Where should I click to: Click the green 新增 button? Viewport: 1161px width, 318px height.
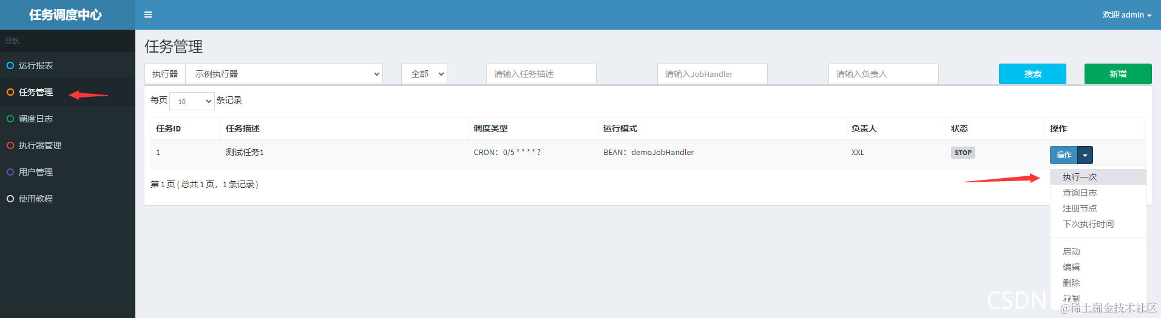click(1118, 74)
